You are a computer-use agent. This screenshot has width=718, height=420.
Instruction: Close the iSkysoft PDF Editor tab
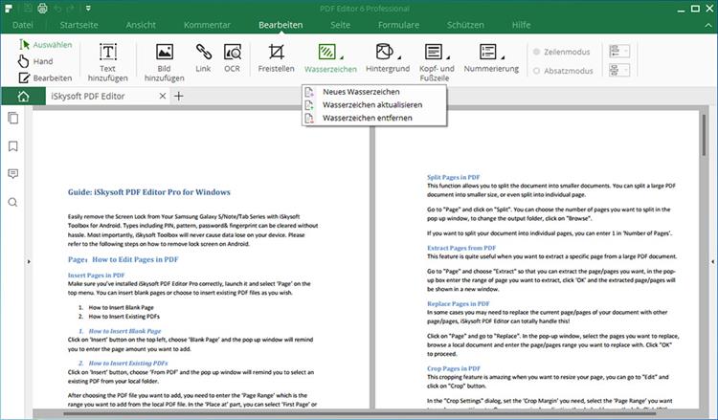tap(162, 96)
